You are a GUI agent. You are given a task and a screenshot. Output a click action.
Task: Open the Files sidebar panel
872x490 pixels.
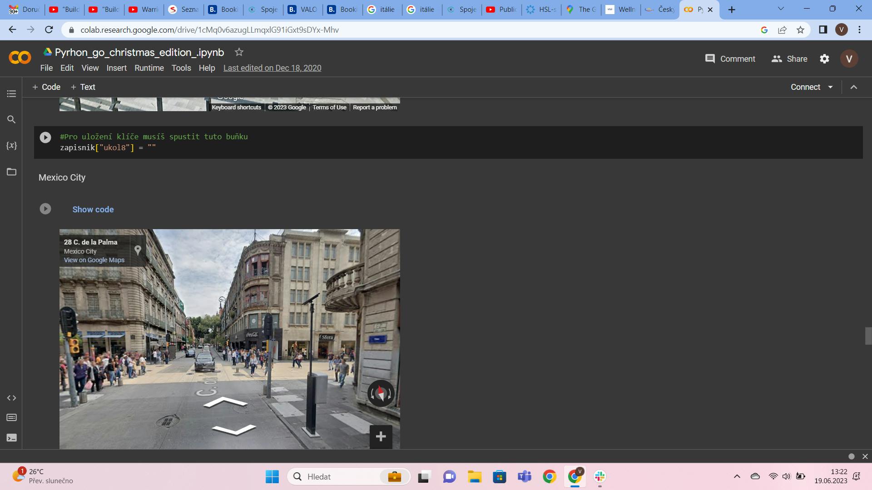[11, 171]
